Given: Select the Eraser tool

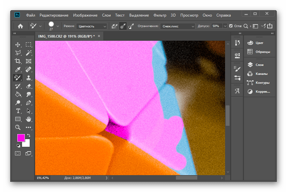Looking at the screenshot, I should point(28,86).
